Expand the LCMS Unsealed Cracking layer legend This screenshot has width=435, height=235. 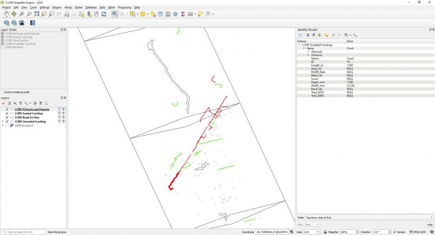click(3, 122)
